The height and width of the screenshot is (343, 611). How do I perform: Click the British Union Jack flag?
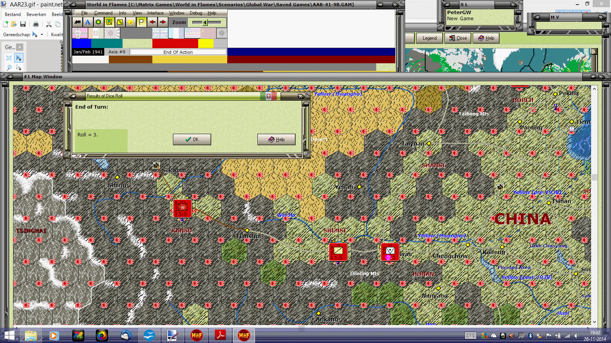click(160, 33)
